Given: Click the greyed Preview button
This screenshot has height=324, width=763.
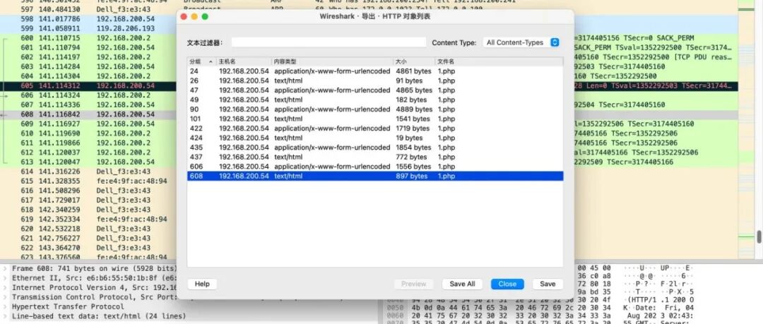Looking at the screenshot, I should click(413, 284).
